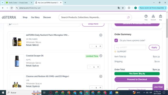The image size is (168, 95).
Task: Increase Daily Nutrient Pack quantity
Action: (x=100, y=46)
